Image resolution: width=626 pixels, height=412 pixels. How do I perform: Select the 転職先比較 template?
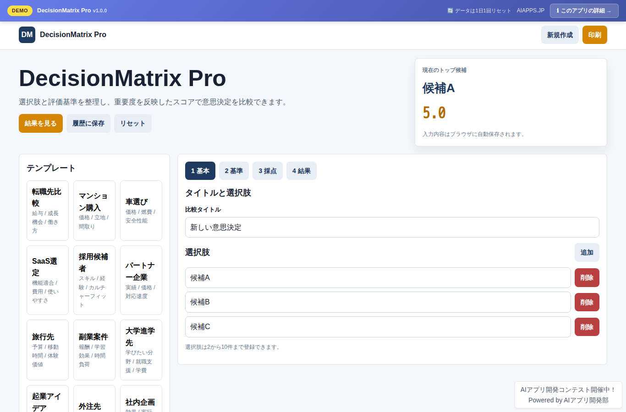[48, 211]
